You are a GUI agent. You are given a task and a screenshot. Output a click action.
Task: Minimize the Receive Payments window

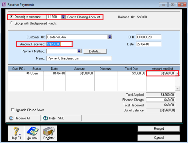pos(163,5)
